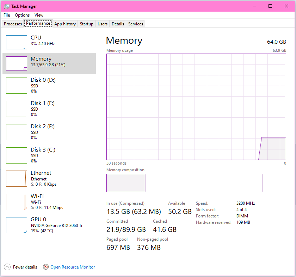The image size is (296, 277).
Task: Click the Memory composition bar
Action: click(196, 183)
